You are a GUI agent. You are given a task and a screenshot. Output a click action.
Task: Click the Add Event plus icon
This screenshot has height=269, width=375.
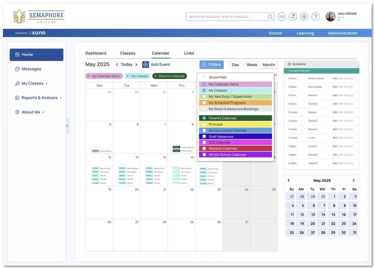tap(145, 64)
